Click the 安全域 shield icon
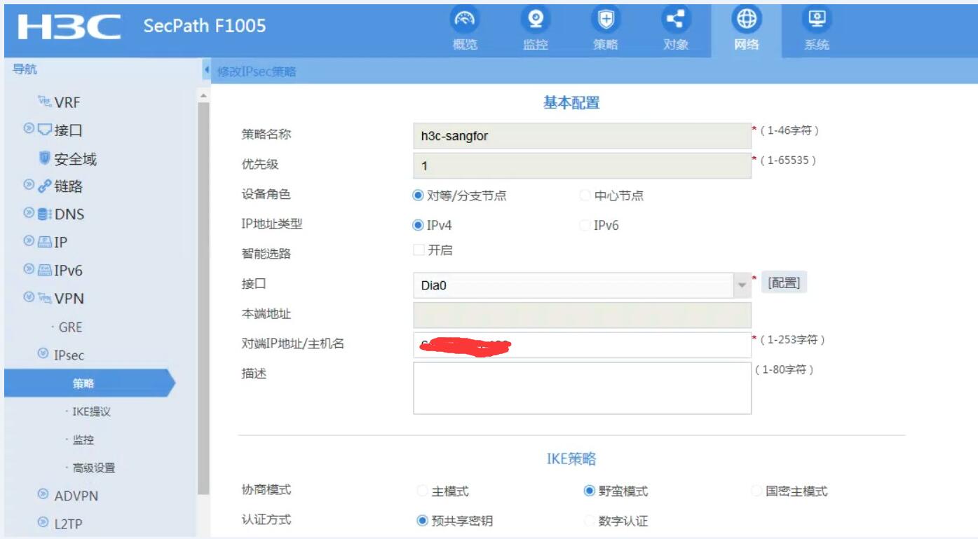The image size is (978, 539). click(x=45, y=159)
